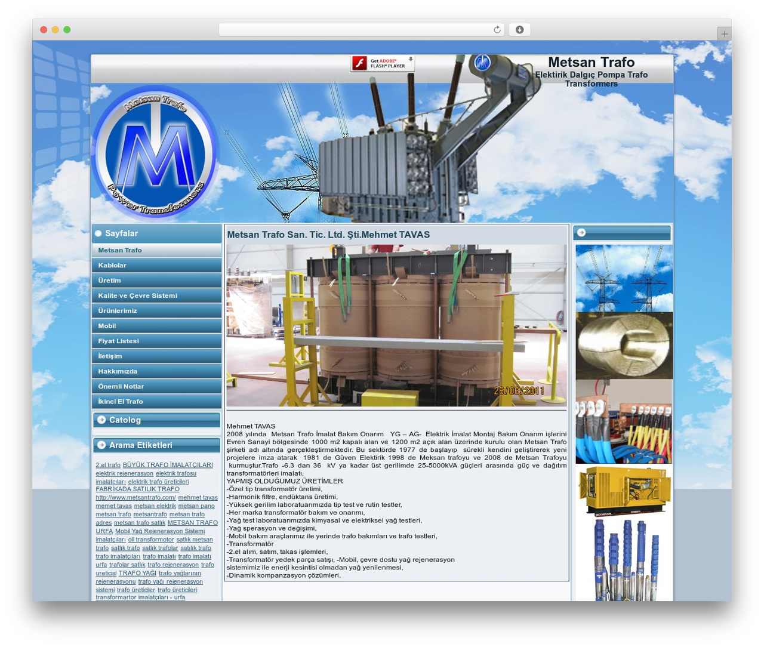Open Kalite ve Çevre Sistemi page

pyautogui.click(x=156, y=295)
